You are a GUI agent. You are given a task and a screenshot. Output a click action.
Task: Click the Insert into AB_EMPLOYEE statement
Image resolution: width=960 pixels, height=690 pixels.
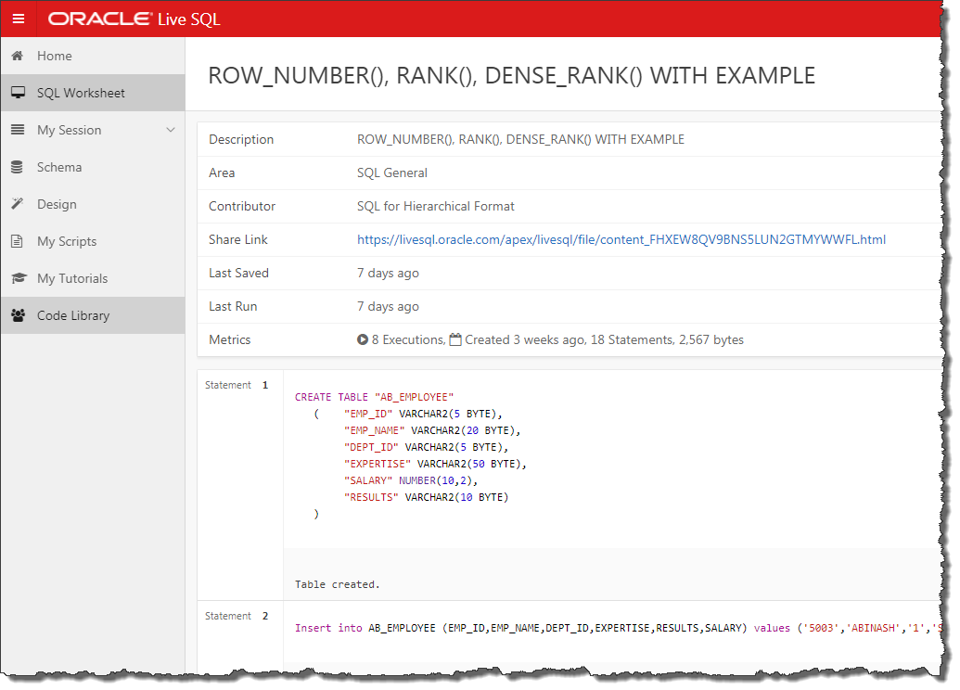(618, 628)
